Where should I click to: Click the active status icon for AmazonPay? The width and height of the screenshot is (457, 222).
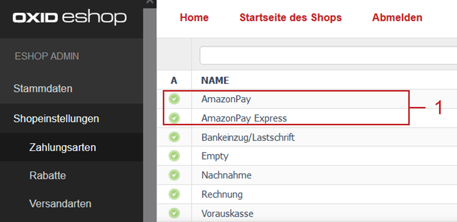coord(174,99)
